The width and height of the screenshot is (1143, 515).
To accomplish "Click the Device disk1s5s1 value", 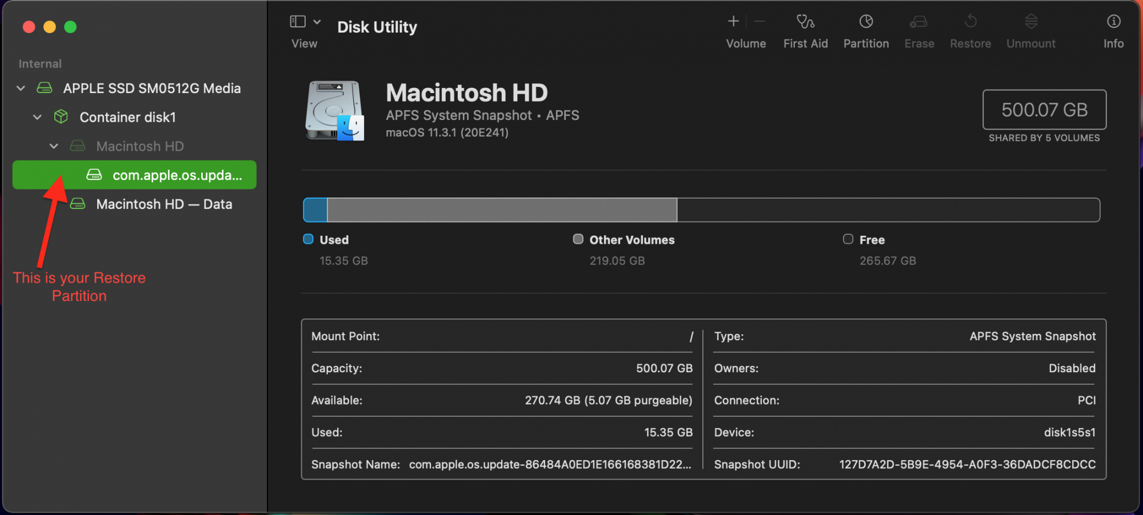I will coord(1070,432).
